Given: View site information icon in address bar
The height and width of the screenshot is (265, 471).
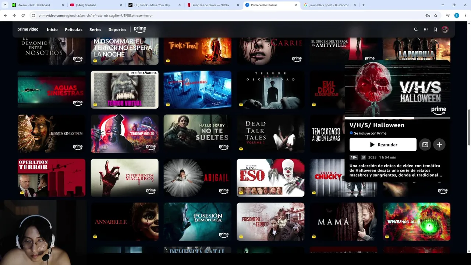Looking at the screenshot, I should point(33,15).
